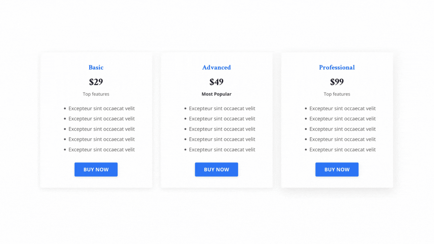
Task: Select first feature in Professional card
Action: (x=342, y=108)
